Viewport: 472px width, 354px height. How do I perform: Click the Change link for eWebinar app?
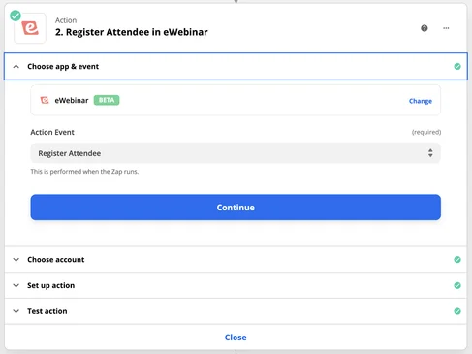(421, 101)
